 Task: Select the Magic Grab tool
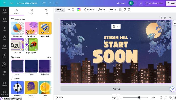pyautogui.click(x=45, y=28)
